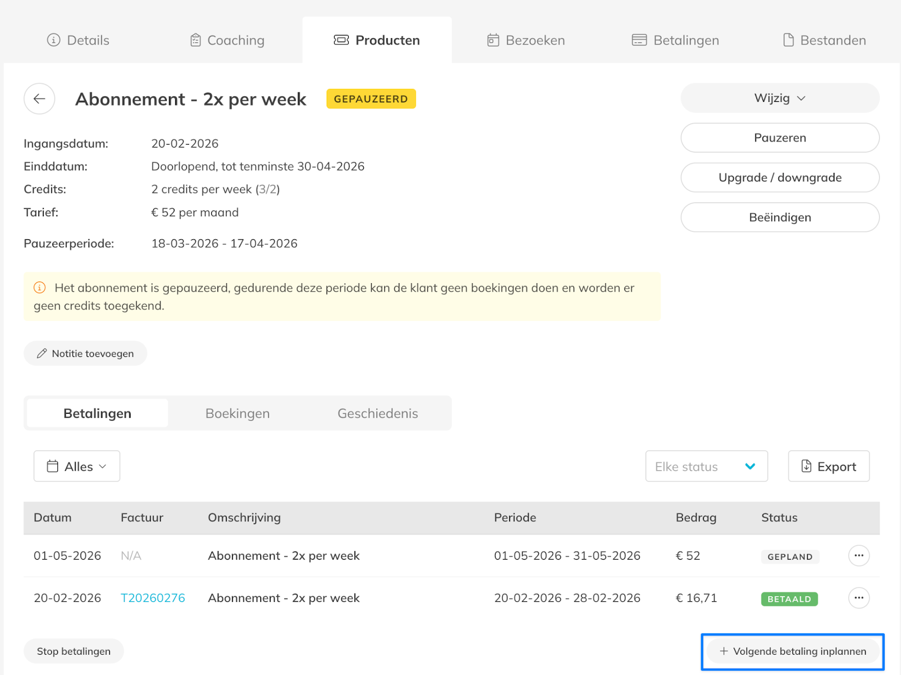This screenshot has width=901, height=675.
Task: Open invoice T20260276 link
Action: 153,598
